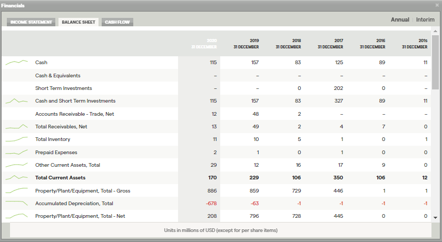Click Other Current Assets, Total label
Screen dimensions: 442x242
tap(67, 165)
